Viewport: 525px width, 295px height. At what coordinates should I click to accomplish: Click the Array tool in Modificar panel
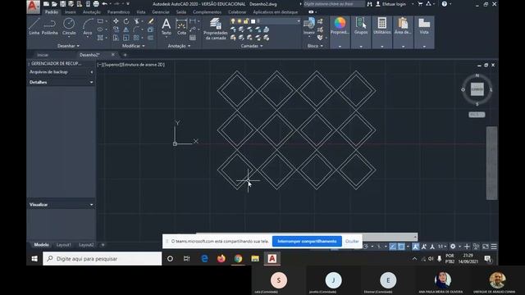click(x=136, y=38)
